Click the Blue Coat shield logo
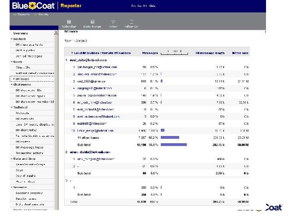The image size is (288, 216). pyautogui.click(x=32, y=6)
